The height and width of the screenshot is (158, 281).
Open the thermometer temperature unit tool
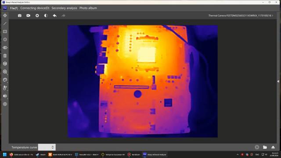point(5,88)
